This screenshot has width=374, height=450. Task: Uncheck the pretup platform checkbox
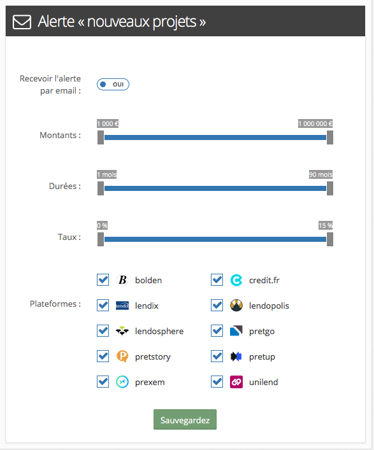click(x=217, y=356)
